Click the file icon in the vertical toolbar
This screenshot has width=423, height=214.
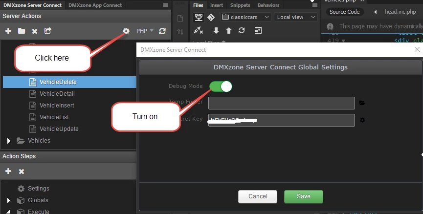coord(180,19)
